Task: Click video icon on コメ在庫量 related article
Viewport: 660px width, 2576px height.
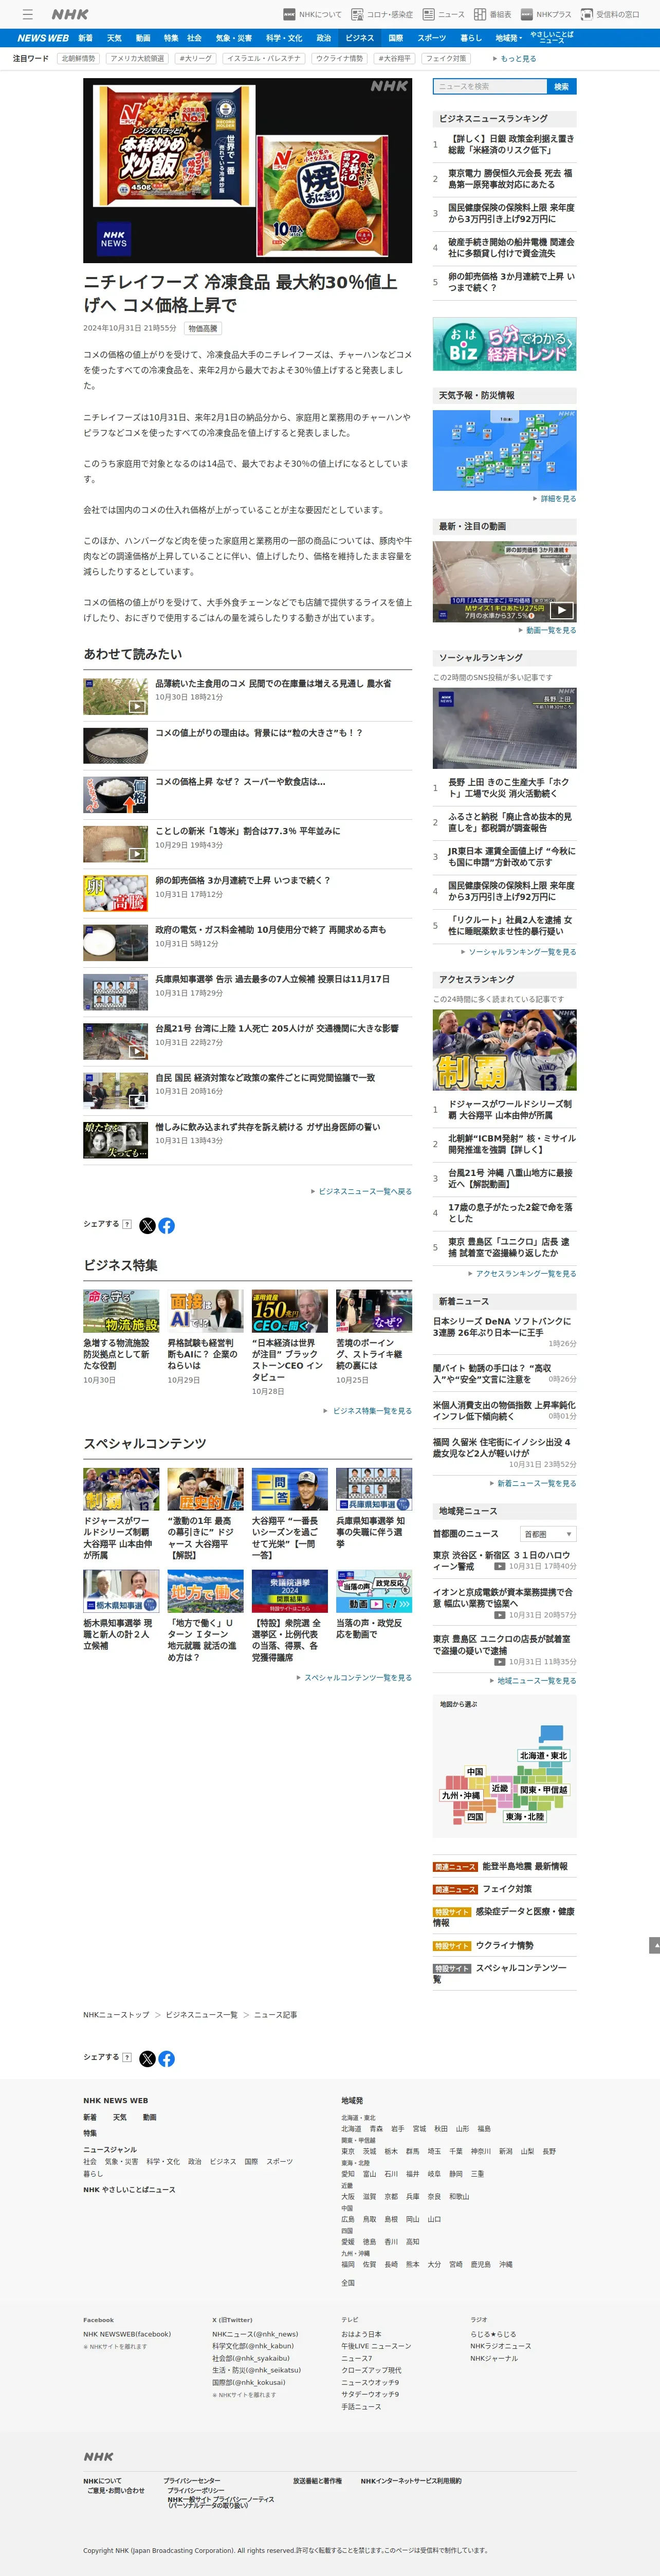Action: coord(136,707)
